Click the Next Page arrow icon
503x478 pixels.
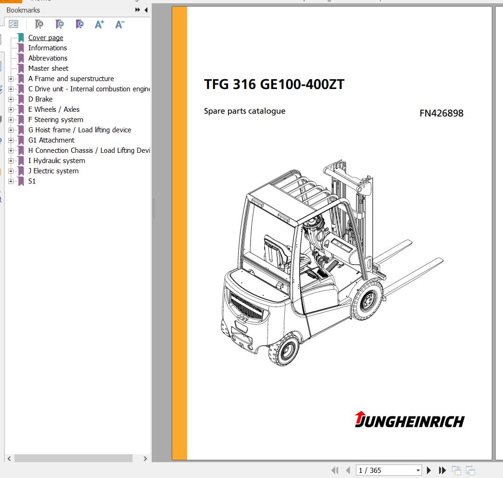pos(429,470)
